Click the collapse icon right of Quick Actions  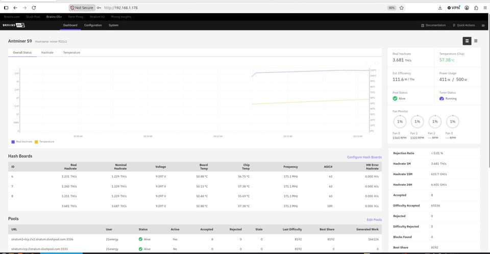pyautogui.click(x=483, y=26)
